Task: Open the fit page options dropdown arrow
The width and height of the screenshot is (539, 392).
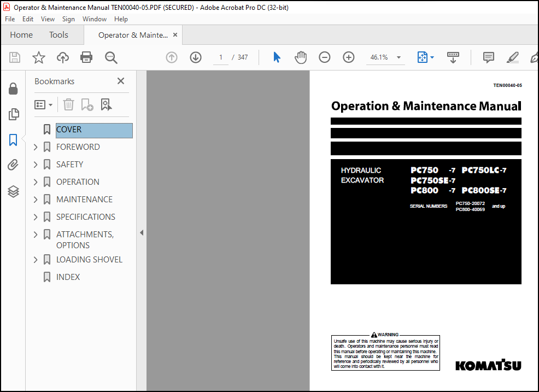Action: pyautogui.click(x=432, y=57)
